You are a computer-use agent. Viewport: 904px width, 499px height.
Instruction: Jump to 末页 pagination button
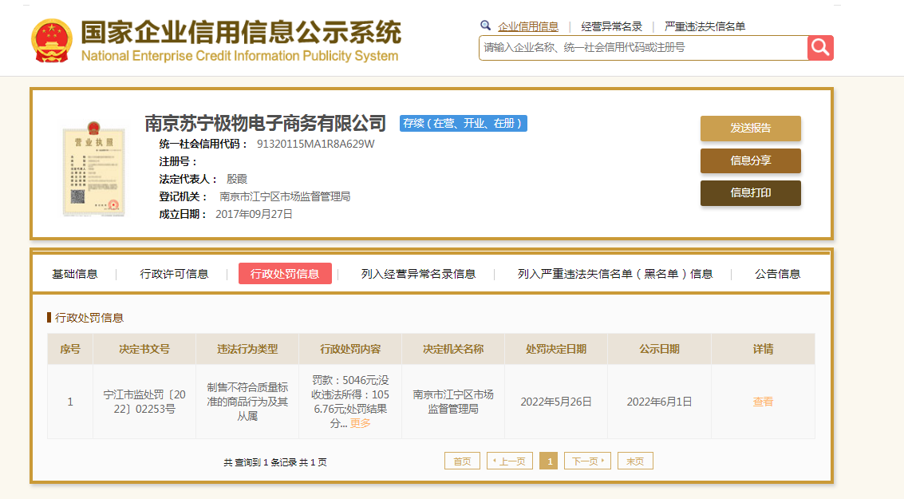[635, 461]
